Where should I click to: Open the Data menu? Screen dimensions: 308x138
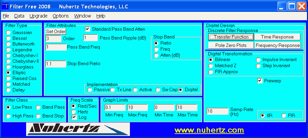point(19,16)
